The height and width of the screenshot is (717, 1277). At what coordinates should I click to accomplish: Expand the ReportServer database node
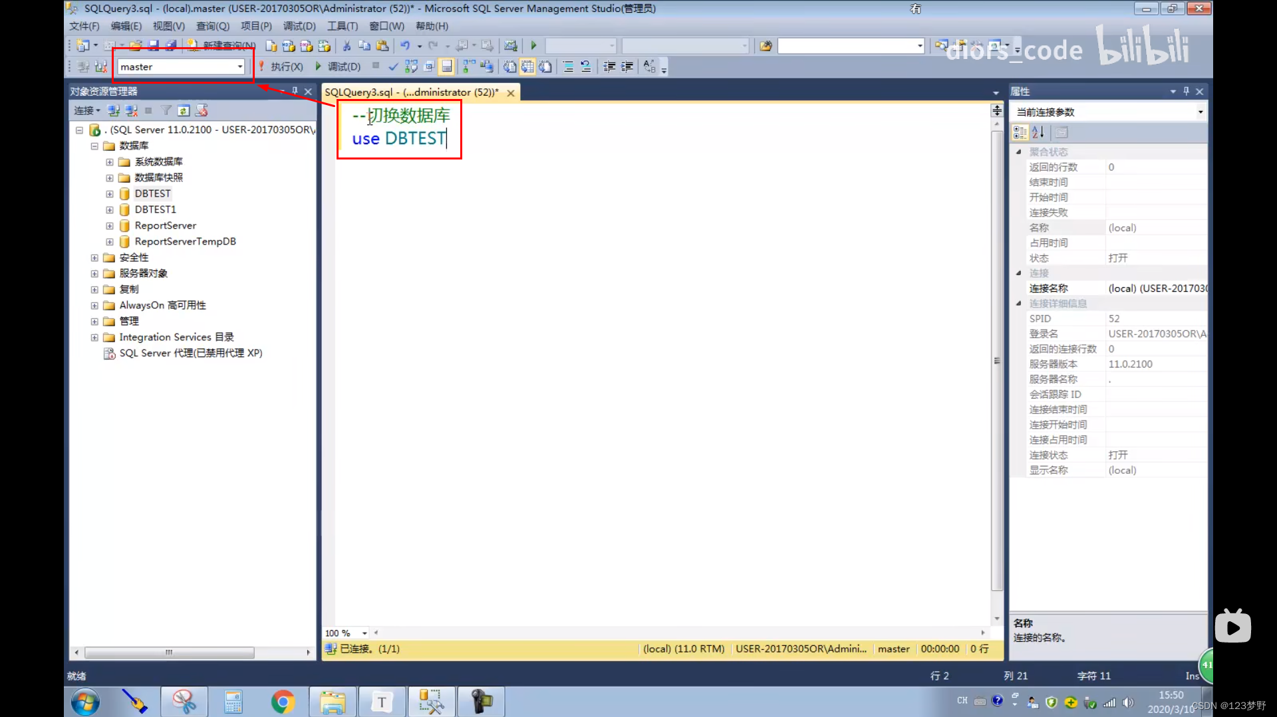(x=110, y=225)
